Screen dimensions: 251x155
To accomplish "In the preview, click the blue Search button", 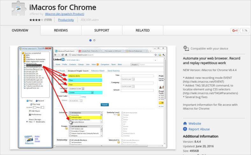I will [105, 105].
